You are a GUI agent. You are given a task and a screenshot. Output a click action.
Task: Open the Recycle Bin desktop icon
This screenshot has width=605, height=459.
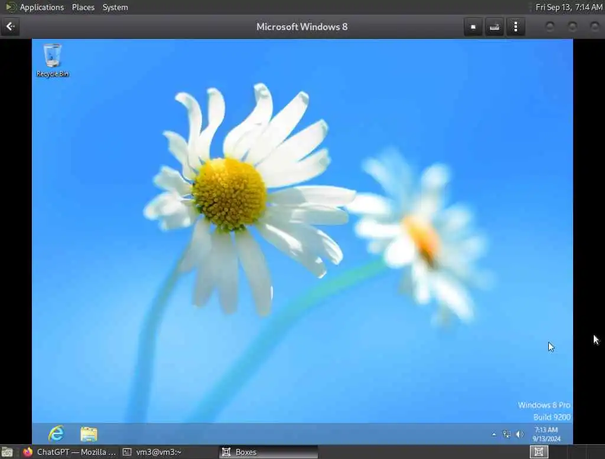(x=53, y=61)
